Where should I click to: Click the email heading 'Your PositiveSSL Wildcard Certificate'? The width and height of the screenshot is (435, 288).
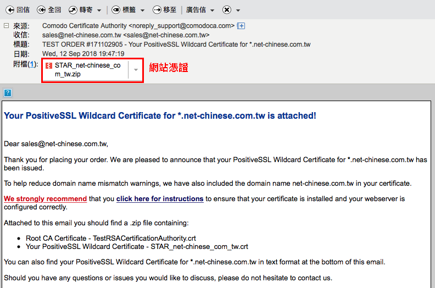click(160, 115)
